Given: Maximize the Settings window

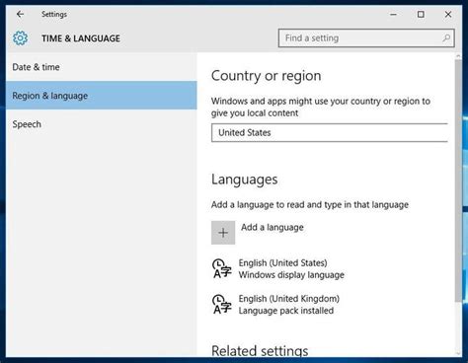Looking at the screenshot, I should (x=421, y=14).
